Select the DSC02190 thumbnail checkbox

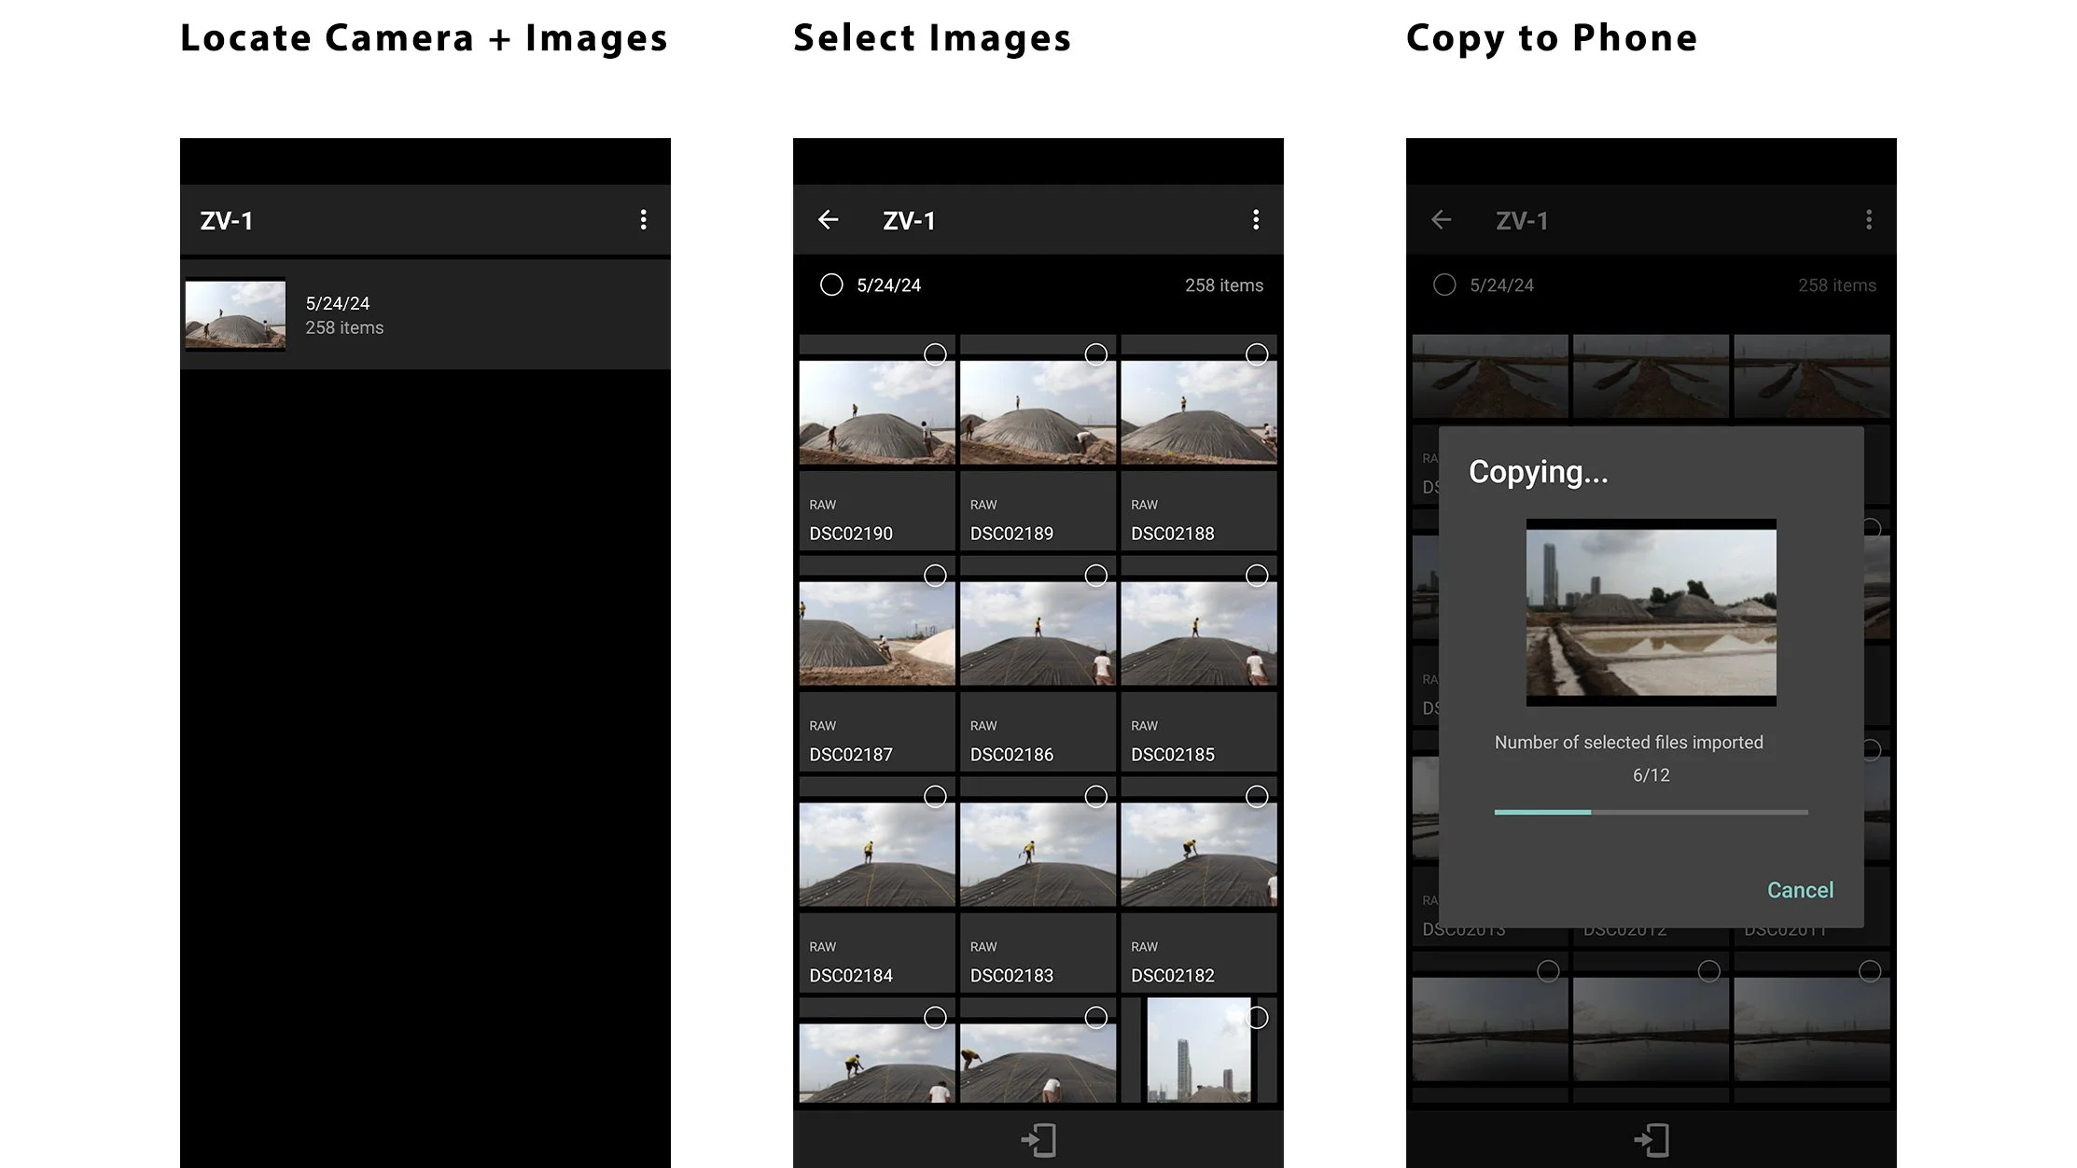[935, 355]
